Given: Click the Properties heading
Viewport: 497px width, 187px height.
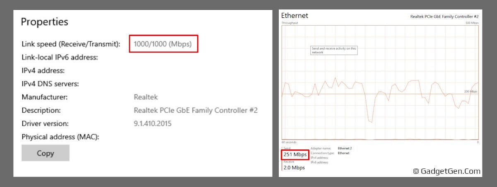Looking at the screenshot, I should point(45,22).
